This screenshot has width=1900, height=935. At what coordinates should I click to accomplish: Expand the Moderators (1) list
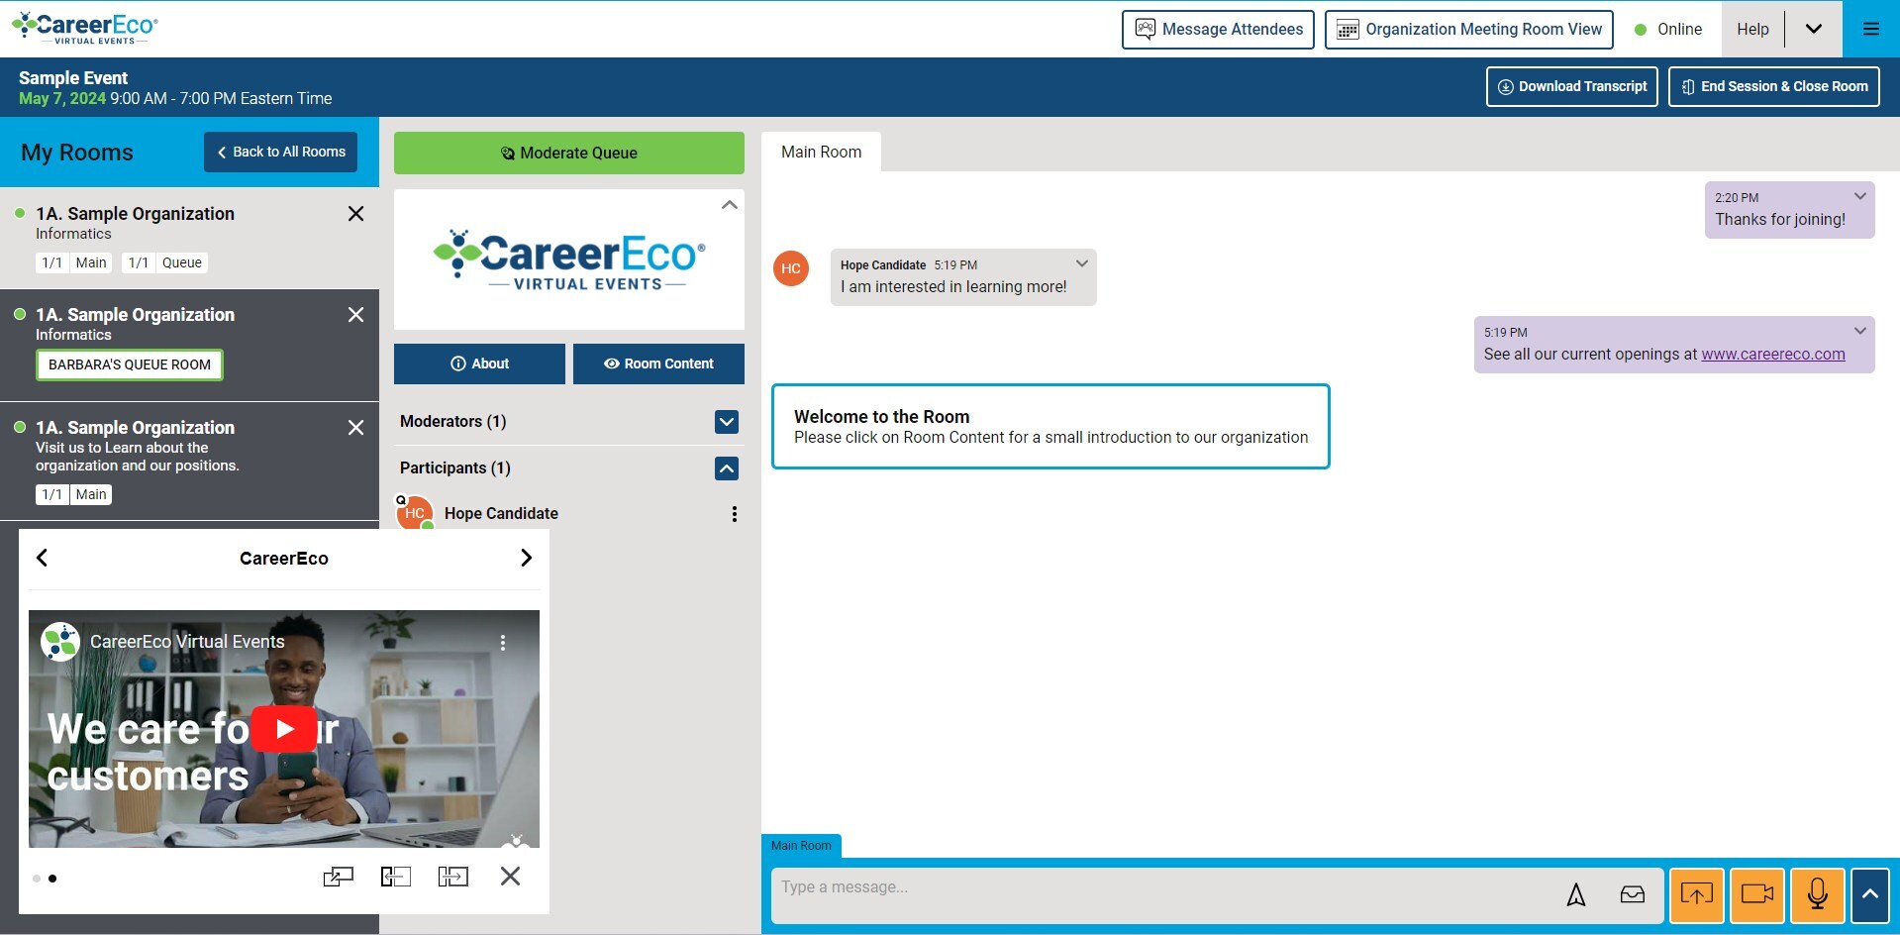pos(727,422)
